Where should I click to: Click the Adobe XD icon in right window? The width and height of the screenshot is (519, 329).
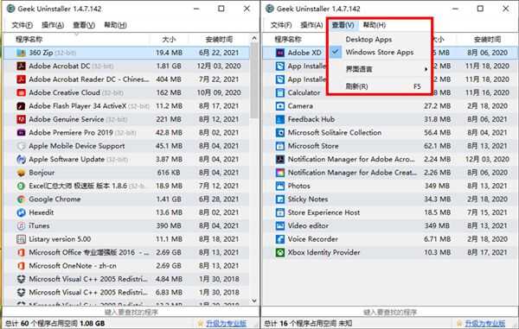[280, 53]
